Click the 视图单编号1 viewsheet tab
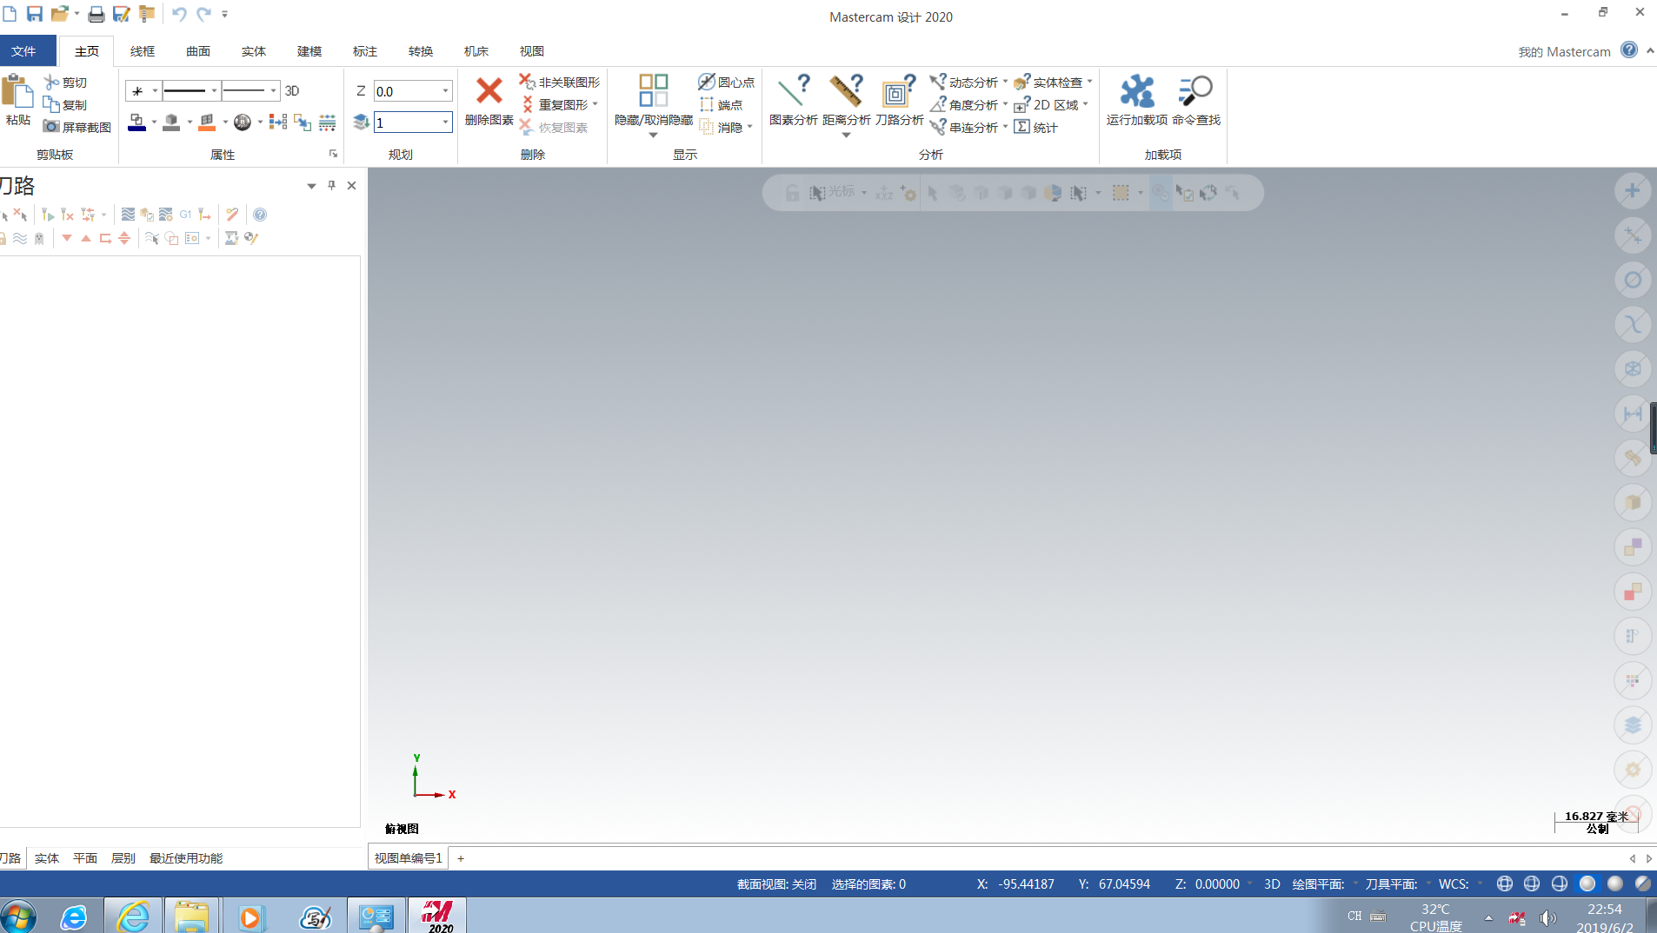The height and width of the screenshot is (933, 1657). pos(408,858)
